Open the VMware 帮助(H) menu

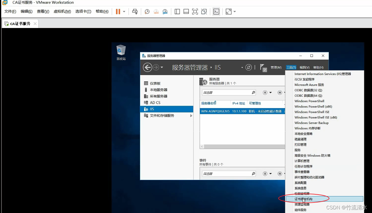pyautogui.click(x=102, y=11)
